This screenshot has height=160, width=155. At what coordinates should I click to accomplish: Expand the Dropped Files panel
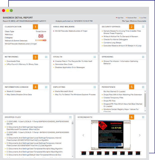pos(71,117)
